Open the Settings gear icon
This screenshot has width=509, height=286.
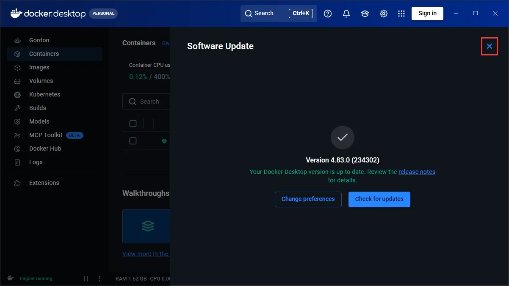pos(384,14)
